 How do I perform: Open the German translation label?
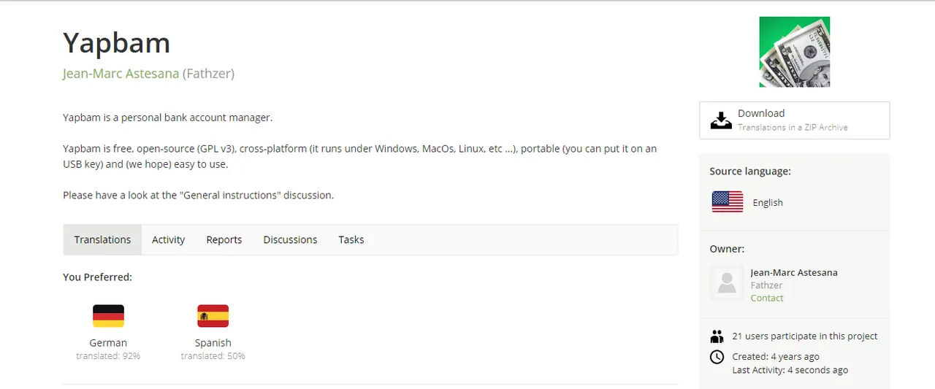point(108,342)
